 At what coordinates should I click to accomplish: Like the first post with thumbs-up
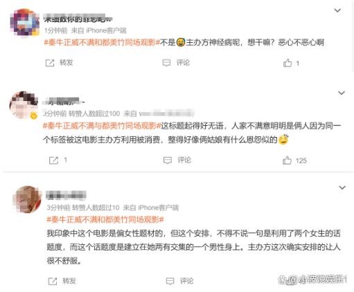point(287,63)
